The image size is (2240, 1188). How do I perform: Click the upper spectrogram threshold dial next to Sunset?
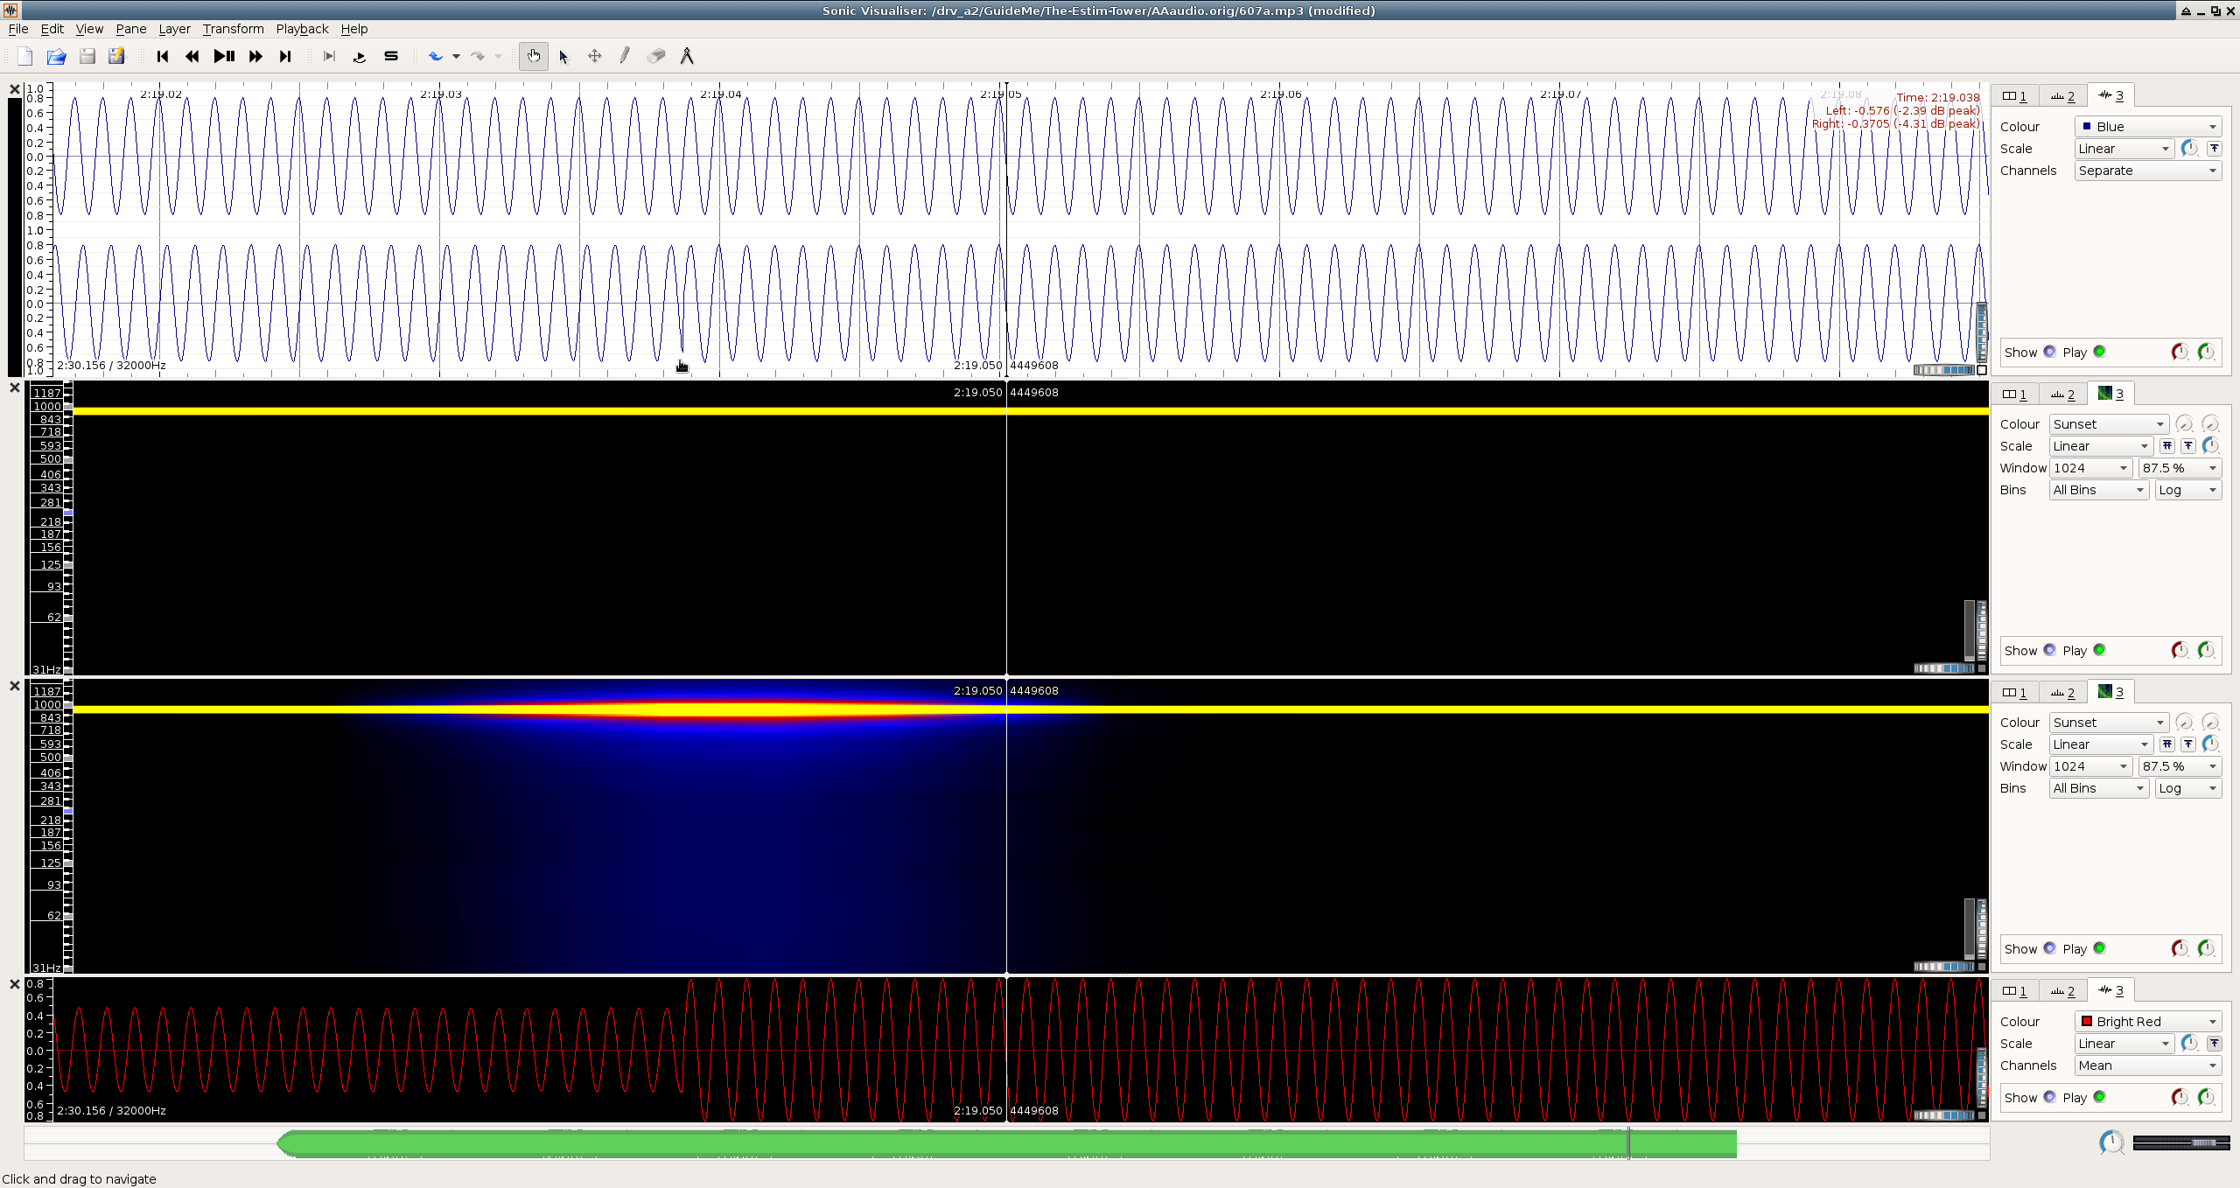[2184, 424]
